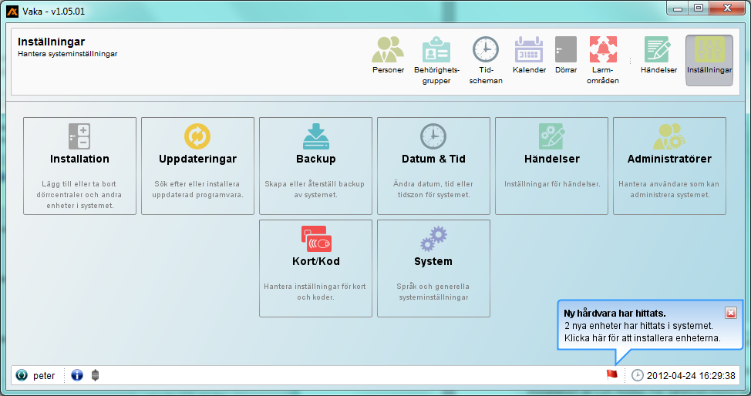The width and height of the screenshot is (751, 396).
Task: Open the System settings tile
Action: click(433, 268)
